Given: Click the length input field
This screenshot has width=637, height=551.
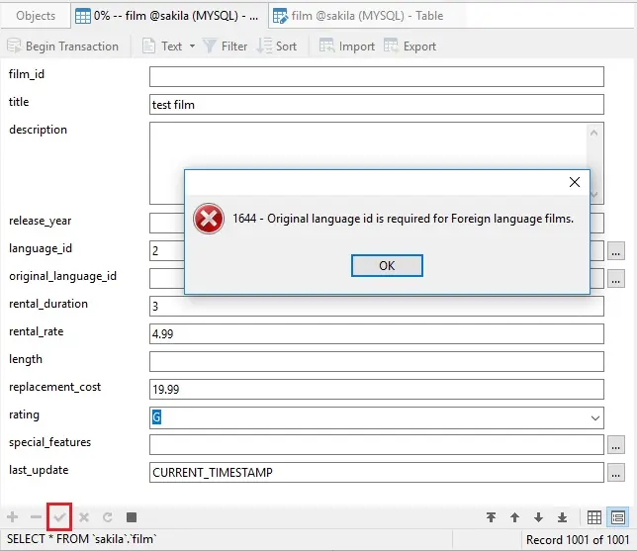Looking at the screenshot, I should tap(377, 361).
